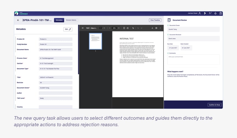
Task: Click the Date Created field
Action: point(186,48)
